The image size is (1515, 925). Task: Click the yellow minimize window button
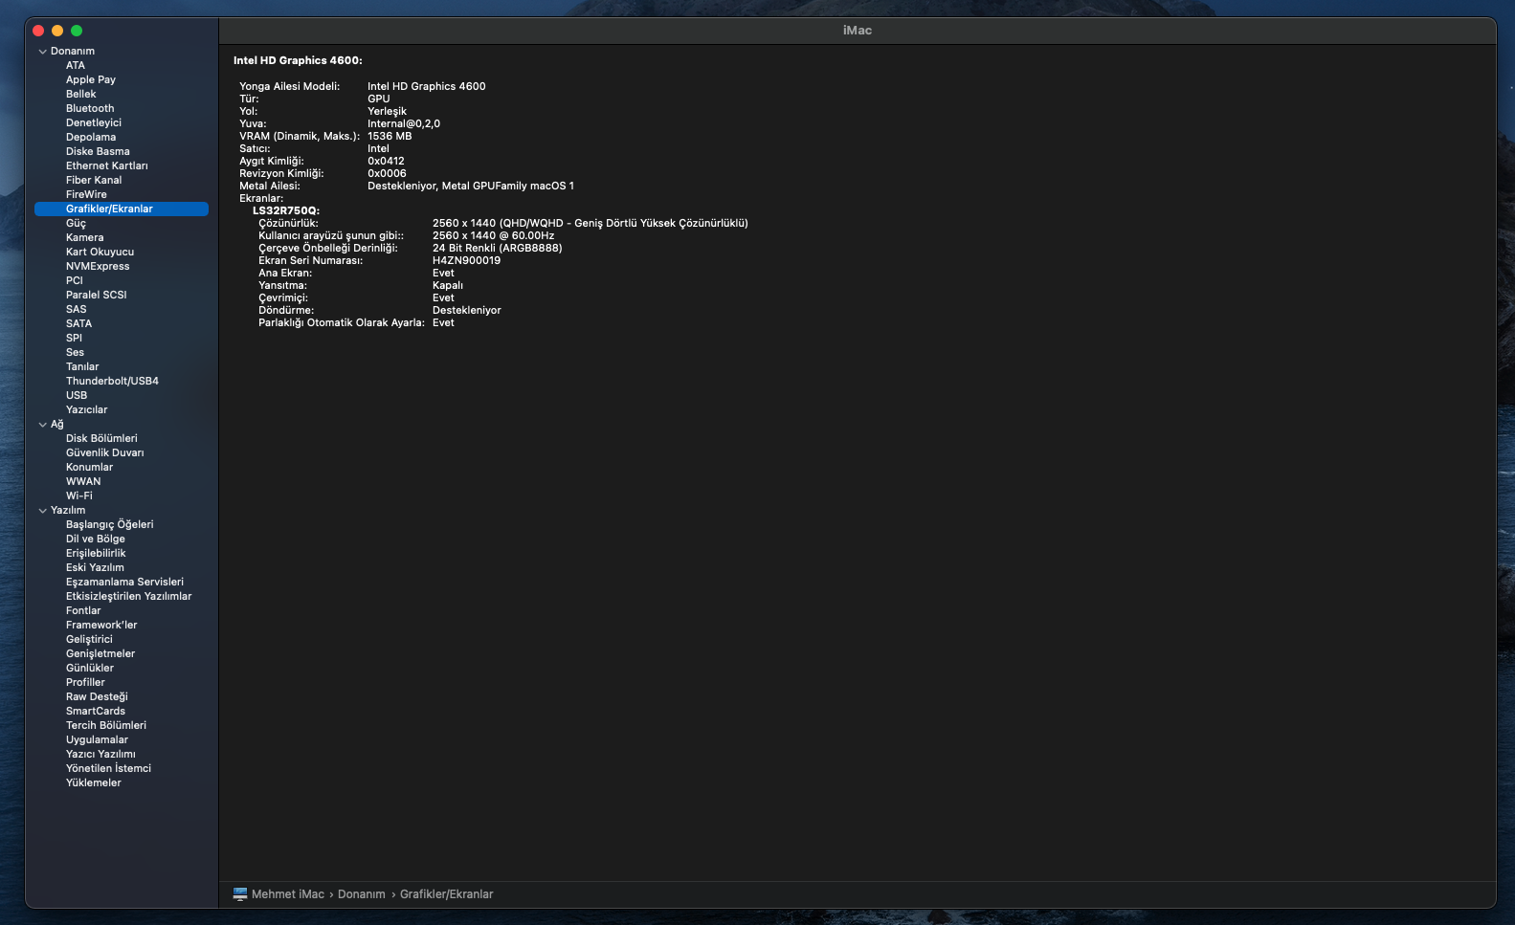tap(57, 31)
